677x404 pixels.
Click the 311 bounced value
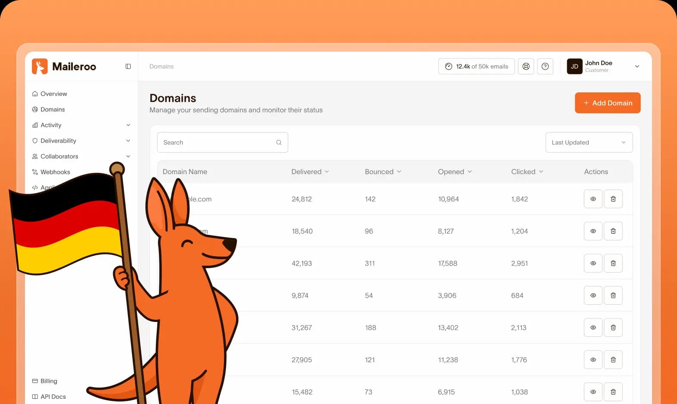370,263
